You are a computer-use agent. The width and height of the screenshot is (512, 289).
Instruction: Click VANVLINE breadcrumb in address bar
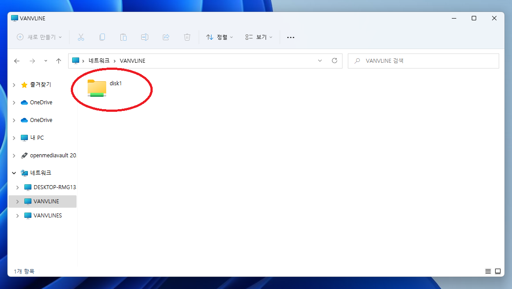pos(133,61)
